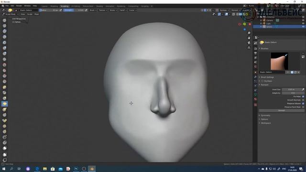Open the Edit menu

[12, 6]
